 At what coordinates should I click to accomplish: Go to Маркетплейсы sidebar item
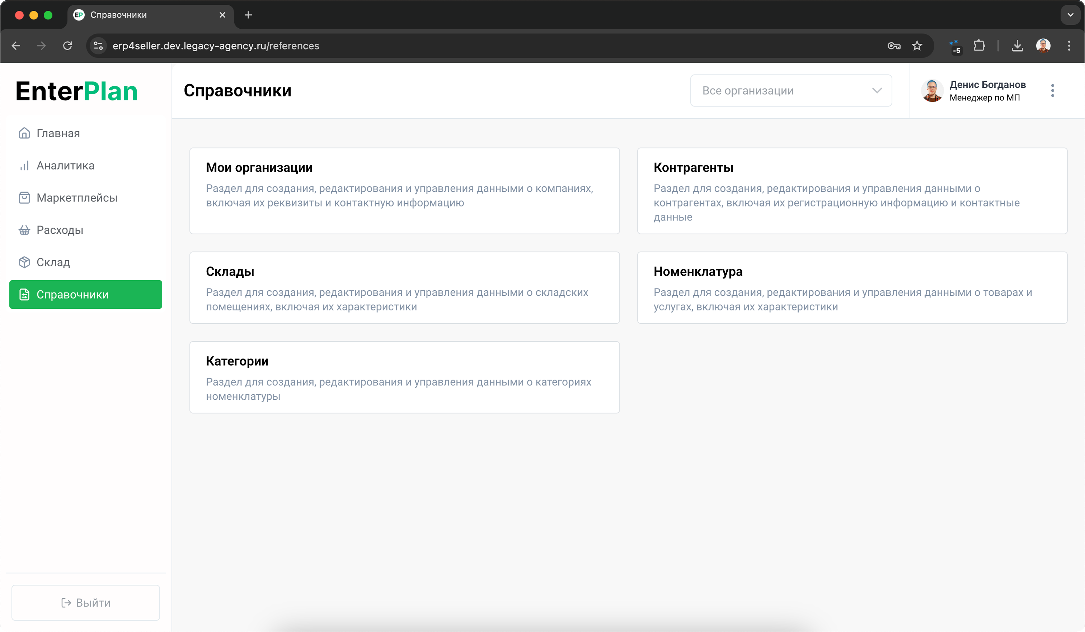point(77,198)
